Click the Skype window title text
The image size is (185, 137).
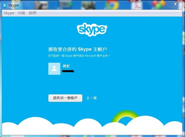click(14, 5)
